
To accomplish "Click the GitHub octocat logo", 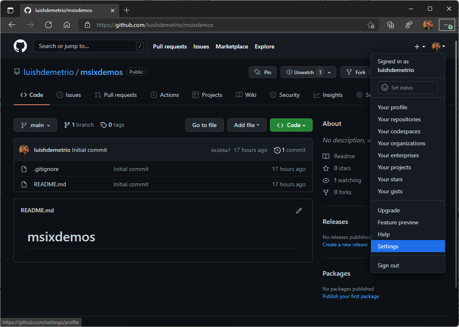I will (20, 46).
